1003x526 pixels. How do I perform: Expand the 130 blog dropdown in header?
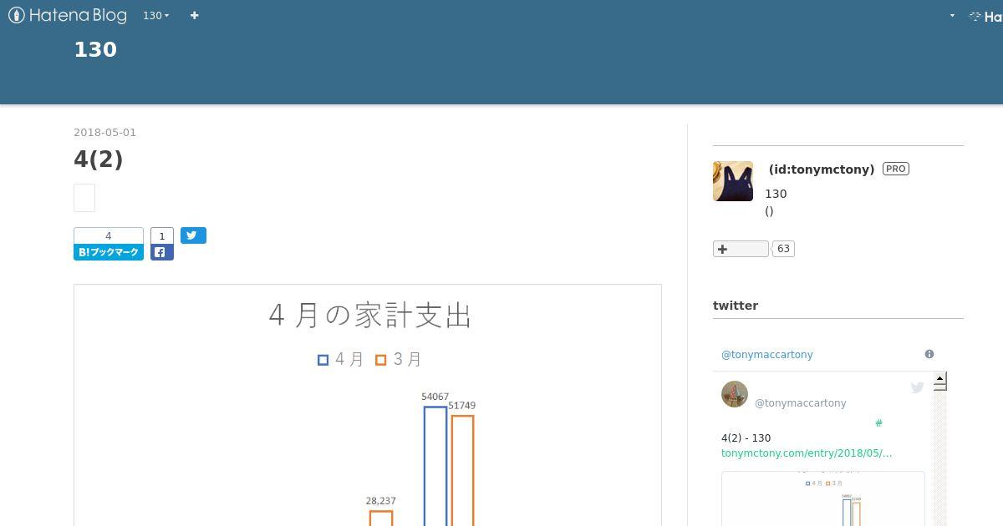155,15
